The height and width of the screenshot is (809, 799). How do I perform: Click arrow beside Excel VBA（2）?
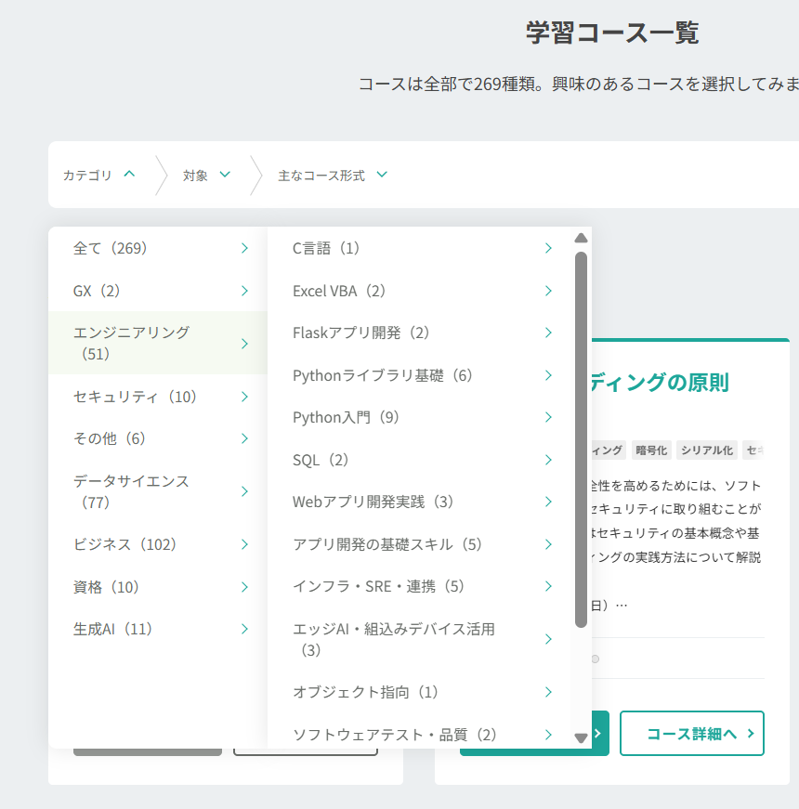pyautogui.click(x=548, y=291)
